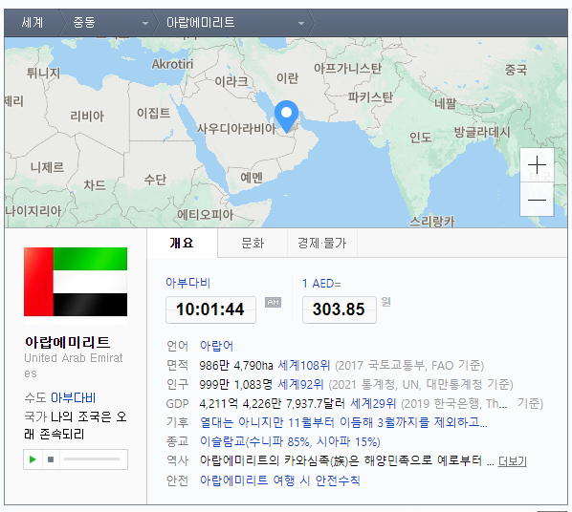The image size is (572, 512).
Task: Click 나이지리아 label on the map
Action: pos(33,211)
